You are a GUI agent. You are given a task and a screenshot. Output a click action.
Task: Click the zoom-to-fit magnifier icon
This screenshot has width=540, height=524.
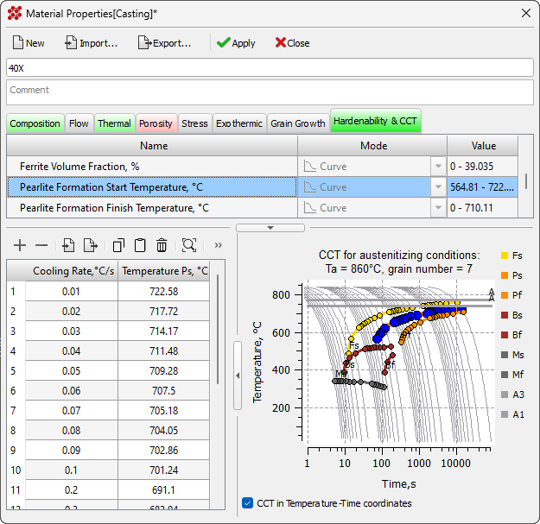click(x=189, y=246)
